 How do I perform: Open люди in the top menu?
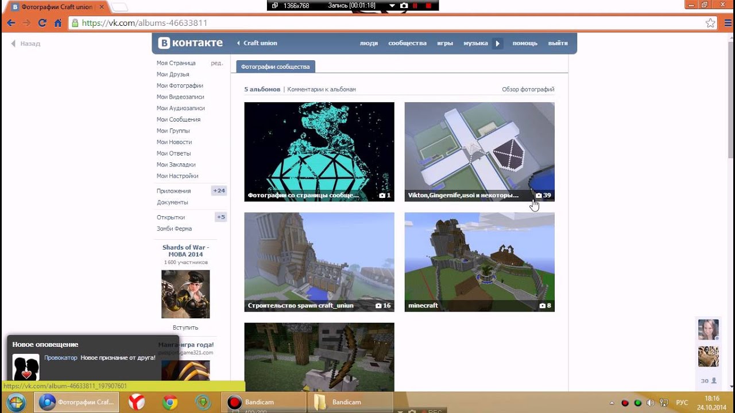[x=369, y=43]
